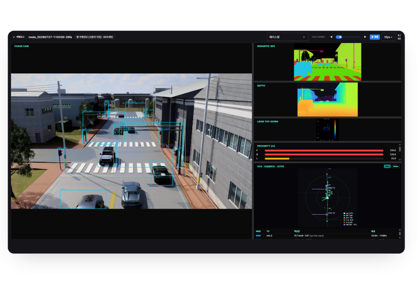The height and width of the screenshot is (290, 419).
Task: Click the PROXIMITY (m) panel label
Action: [x=266, y=146]
